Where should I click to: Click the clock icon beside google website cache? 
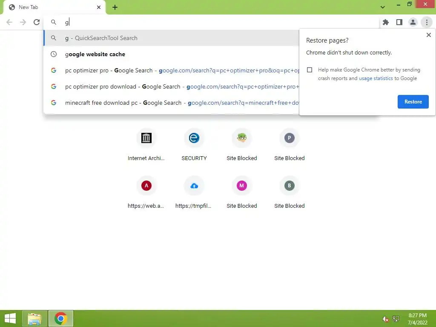tap(54, 54)
